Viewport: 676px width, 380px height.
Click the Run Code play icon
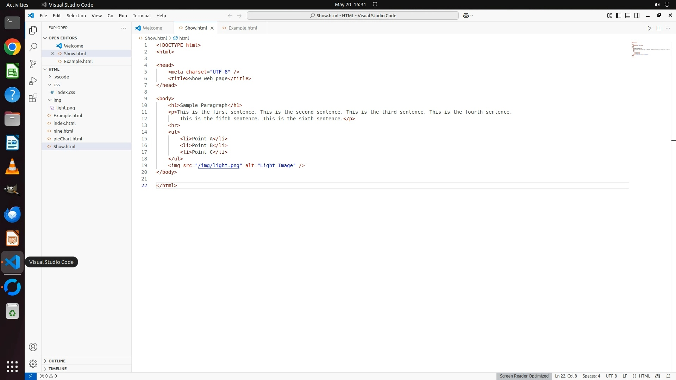pos(649,28)
